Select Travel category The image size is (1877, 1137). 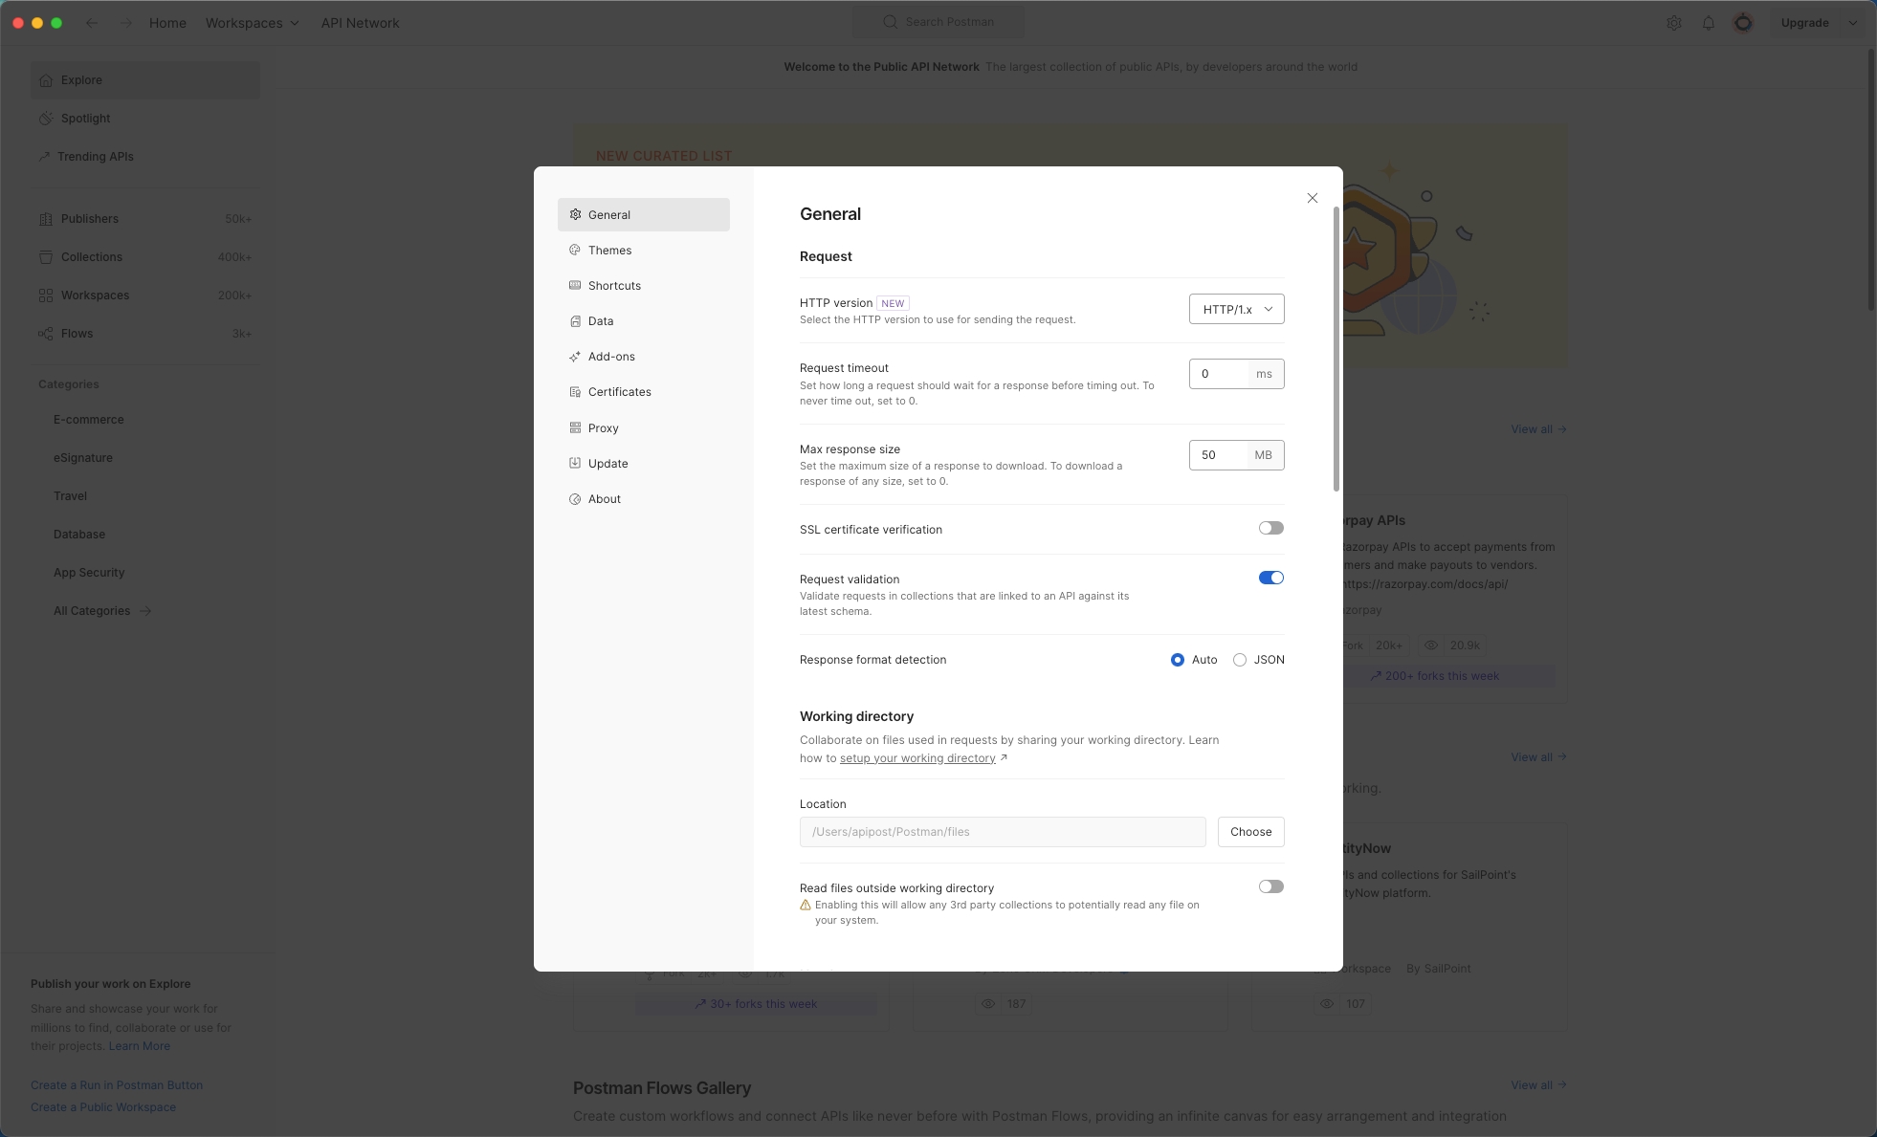(70, 496)
